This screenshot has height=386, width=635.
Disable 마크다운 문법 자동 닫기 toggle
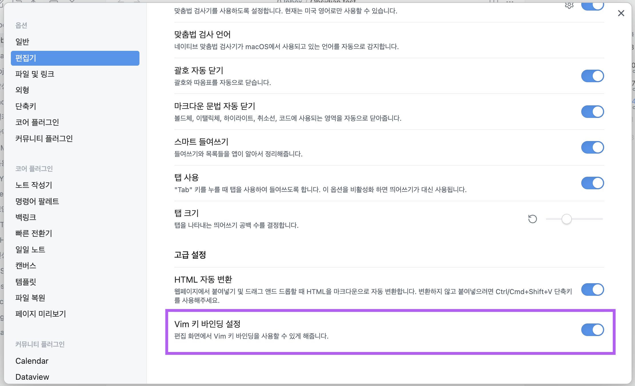[592, 112]
